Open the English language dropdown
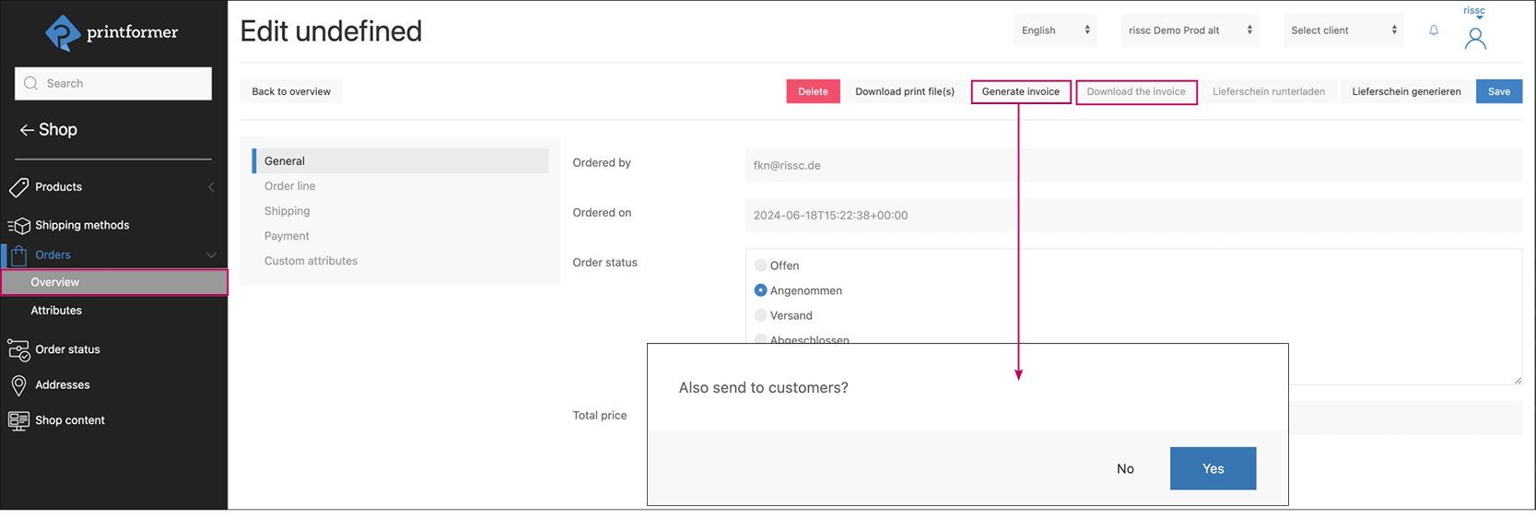The height and width of the screenshot is (530, 1536). click(1055, 30)
